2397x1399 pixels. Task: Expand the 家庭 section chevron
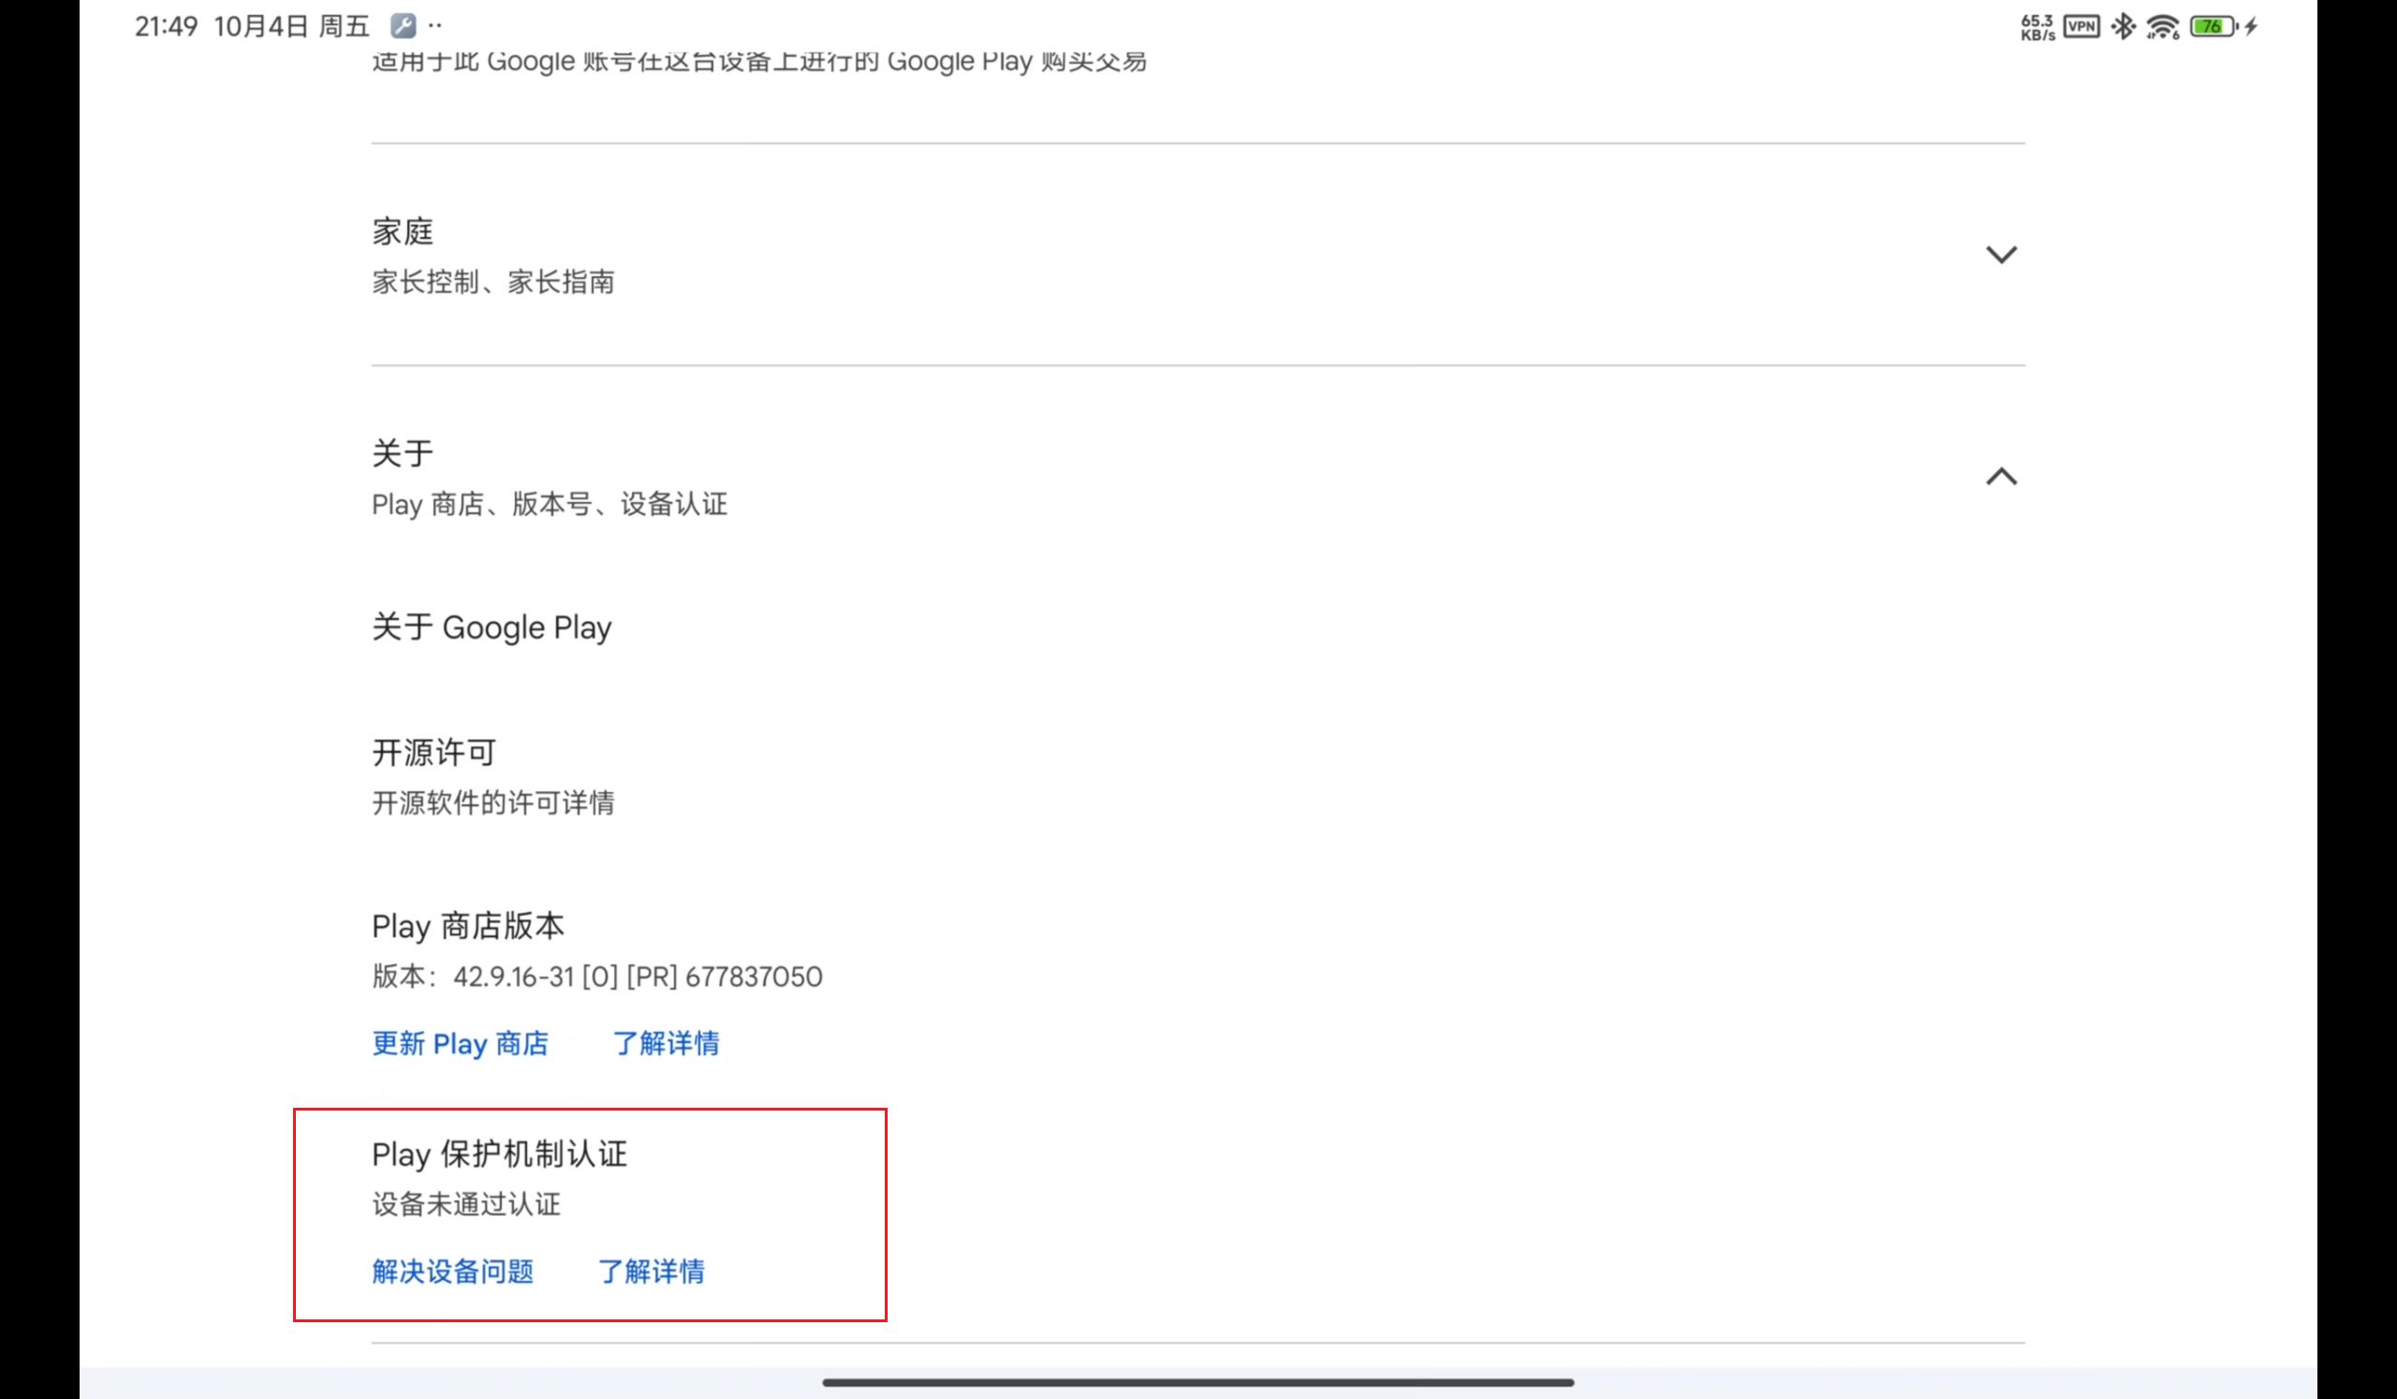coord(2001,255)
